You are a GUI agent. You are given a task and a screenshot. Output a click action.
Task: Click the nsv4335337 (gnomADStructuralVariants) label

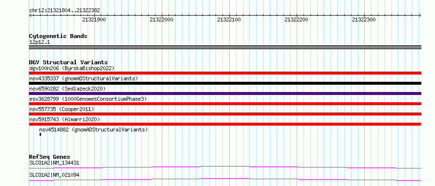coord(84,78)
